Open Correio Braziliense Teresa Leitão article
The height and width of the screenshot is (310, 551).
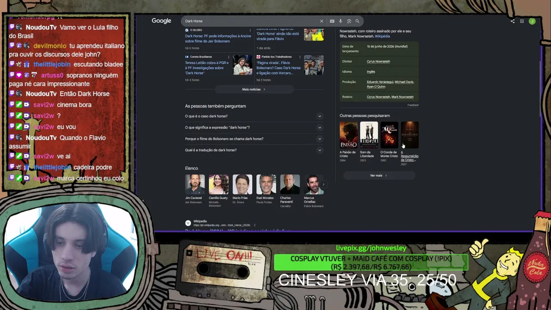(x=207, y=68)
